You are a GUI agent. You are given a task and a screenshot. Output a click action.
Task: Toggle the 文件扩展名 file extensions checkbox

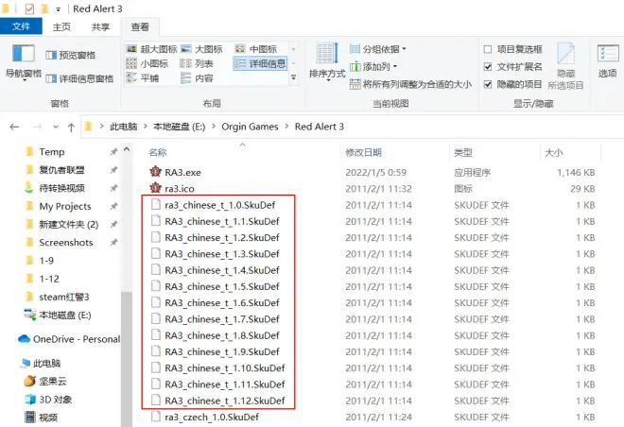tap(488, 66)
